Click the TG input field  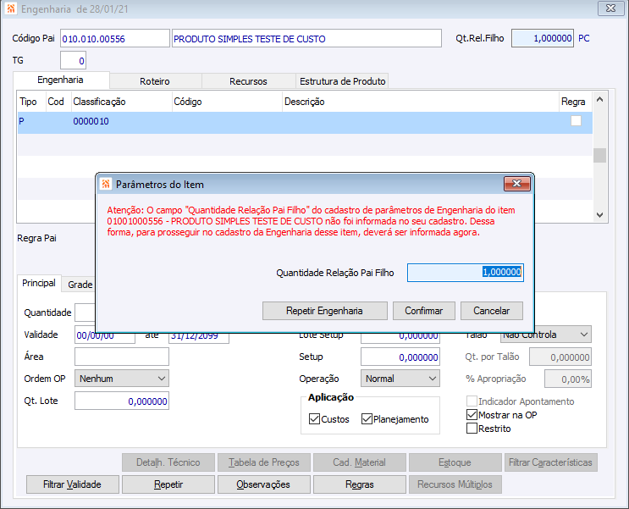(x=73, y=60)
